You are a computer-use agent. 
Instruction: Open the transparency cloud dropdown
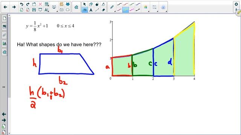pyautogui.click(x=163, y=7)
